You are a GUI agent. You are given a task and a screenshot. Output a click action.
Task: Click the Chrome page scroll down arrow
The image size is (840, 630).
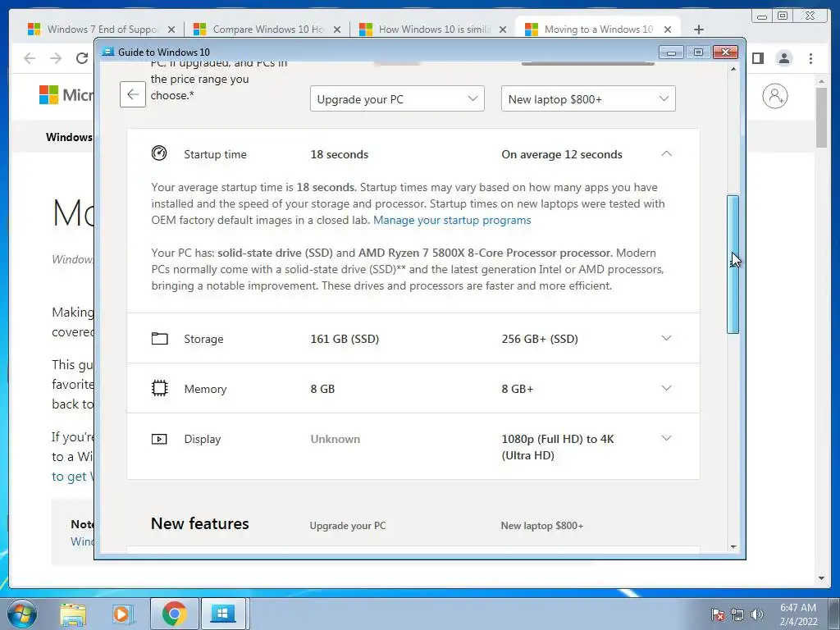(x=821, y=578)
